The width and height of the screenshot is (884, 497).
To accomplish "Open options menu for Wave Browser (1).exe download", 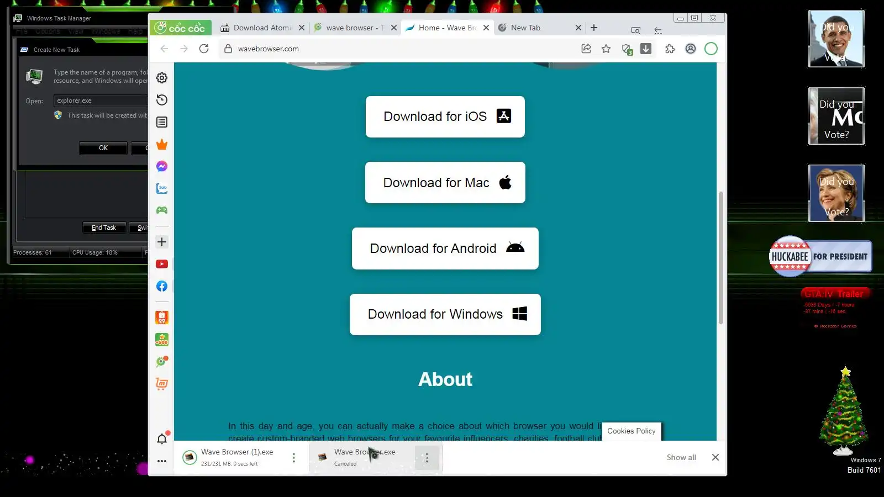I will 294,458.
